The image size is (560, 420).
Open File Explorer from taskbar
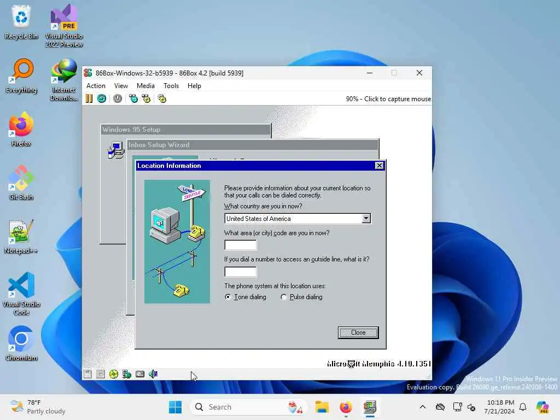pos(322,407)
